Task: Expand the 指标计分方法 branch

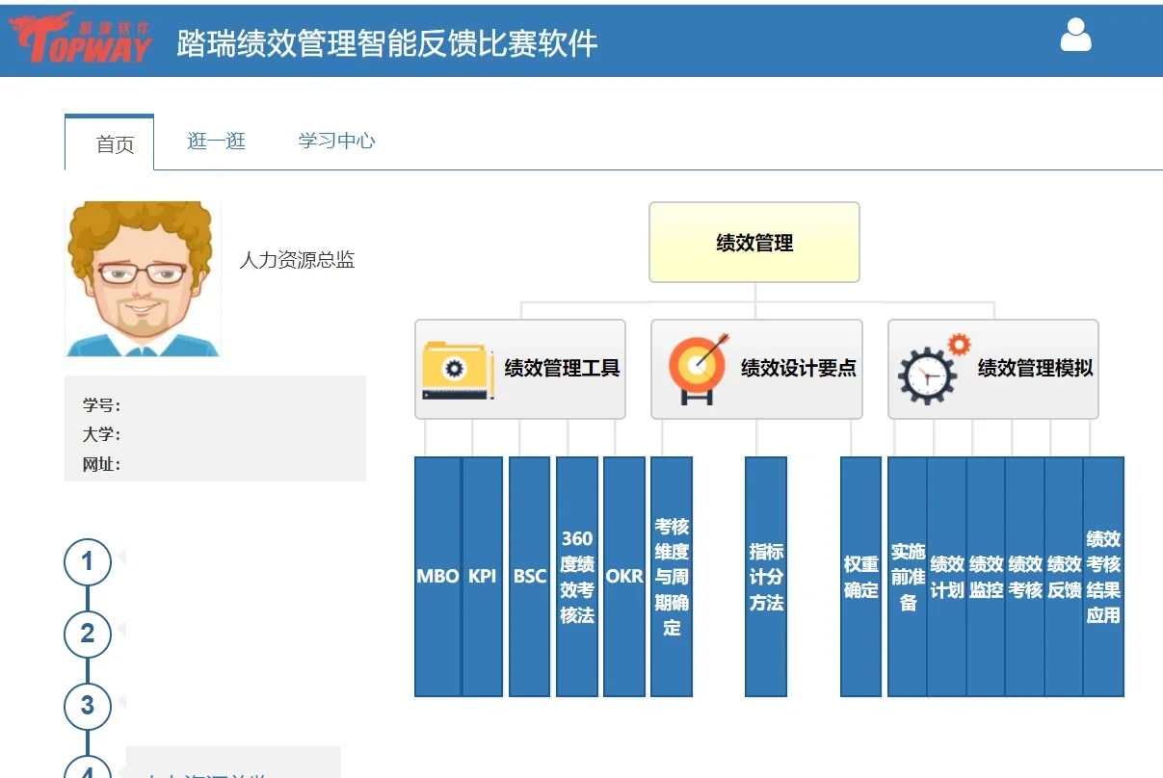Action: (765, 576)
